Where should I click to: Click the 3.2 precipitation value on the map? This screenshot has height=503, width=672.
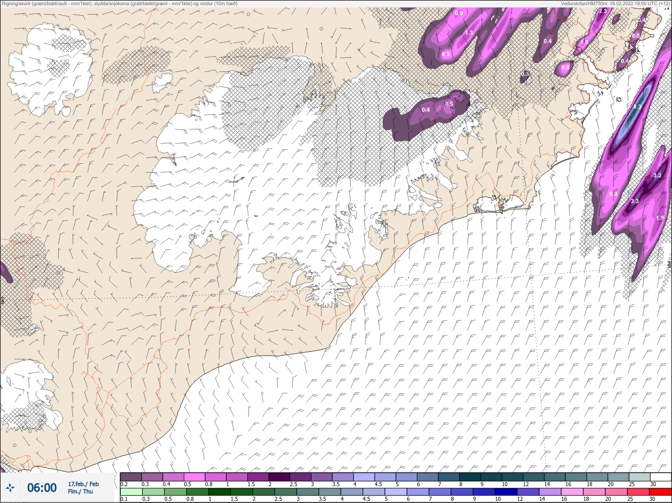click(x=657, y=176)
